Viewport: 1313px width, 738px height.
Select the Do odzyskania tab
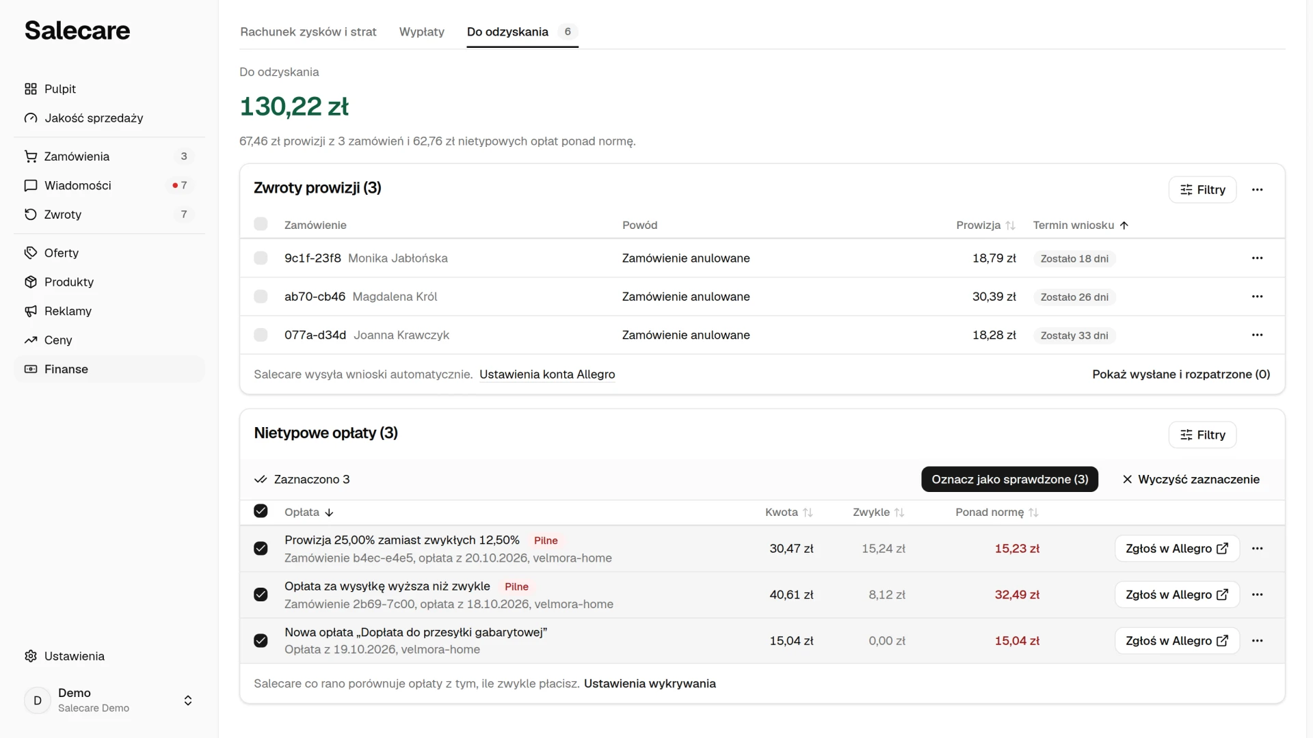pyautogui.click(x=522, y=32)
